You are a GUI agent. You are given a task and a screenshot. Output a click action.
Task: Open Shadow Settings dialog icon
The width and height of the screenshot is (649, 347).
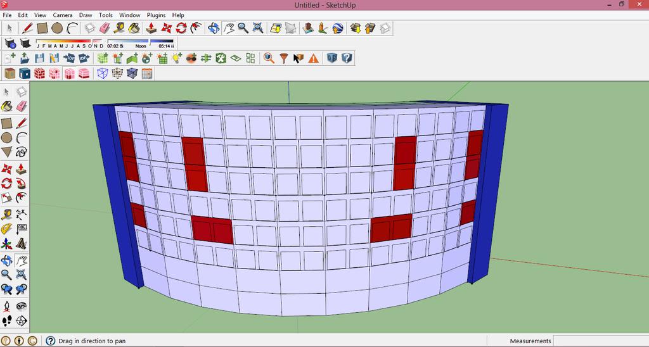pyautogui.click(x=10, y=43)
